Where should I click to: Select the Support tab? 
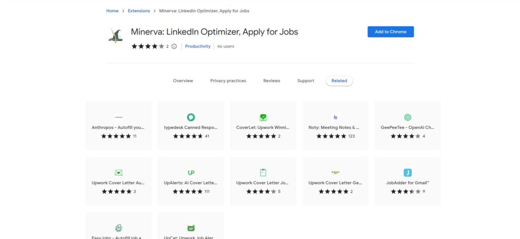click(x=306, y=81)
